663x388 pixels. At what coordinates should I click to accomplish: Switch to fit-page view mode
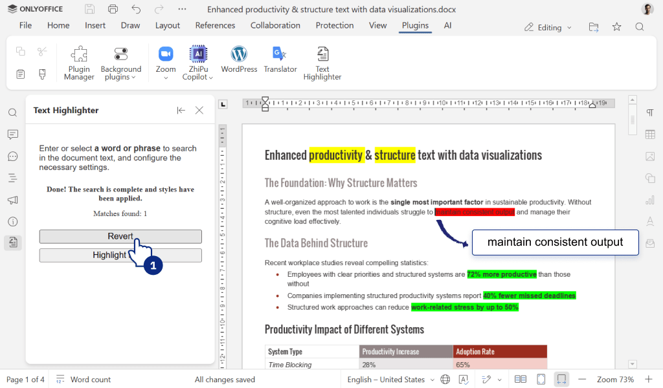coord(541,380)
